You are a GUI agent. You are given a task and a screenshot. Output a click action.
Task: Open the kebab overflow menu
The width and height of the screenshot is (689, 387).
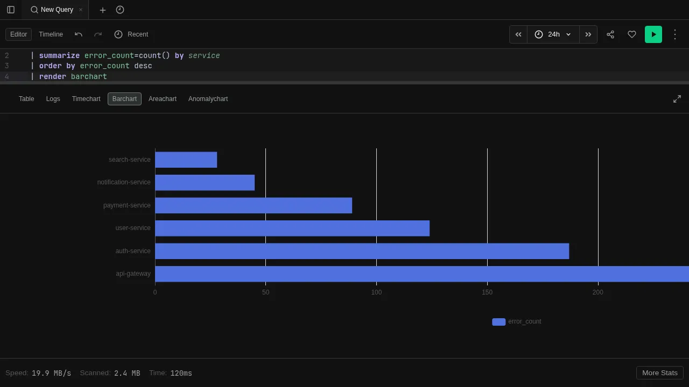coord(675,34)
